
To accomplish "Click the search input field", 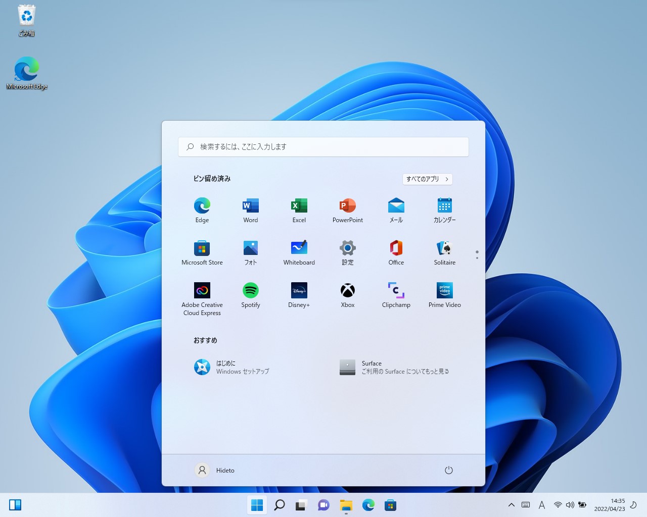I will pos(323,147).
